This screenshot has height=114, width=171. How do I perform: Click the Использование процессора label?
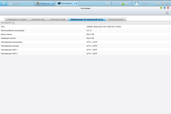point(13,30)
